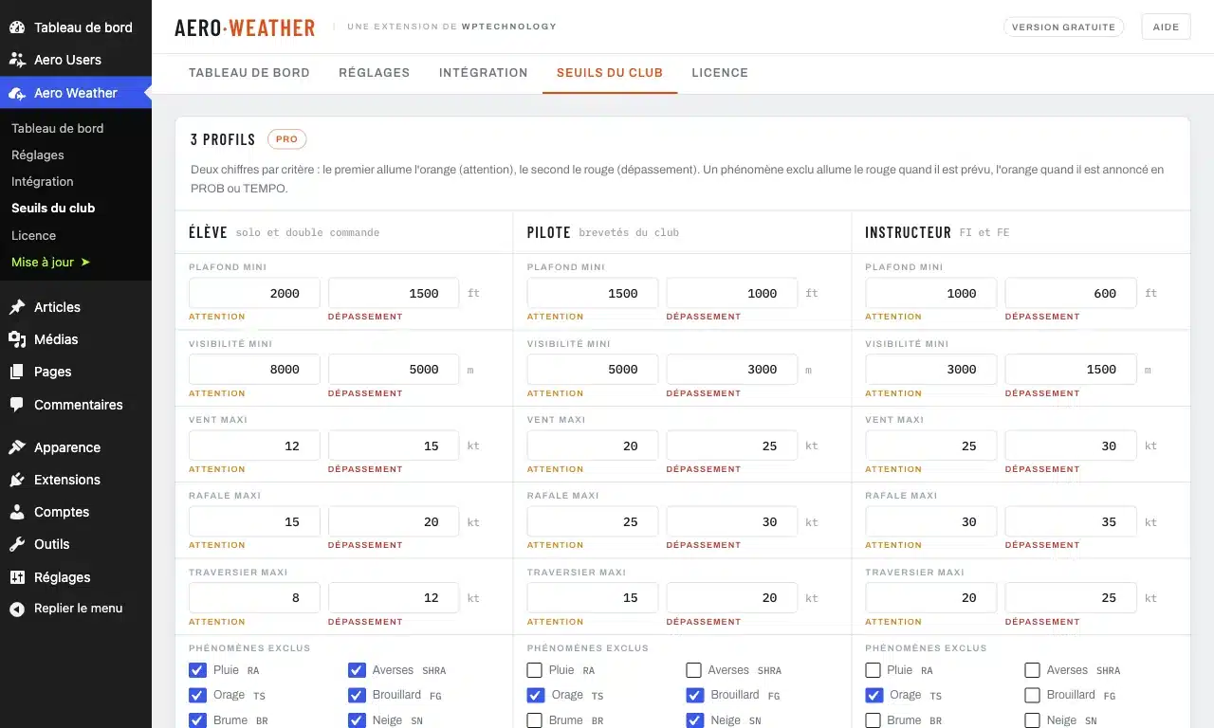Open Licence in the Aero Weather submenu
1214x728 pixels.
pos(33,235)
